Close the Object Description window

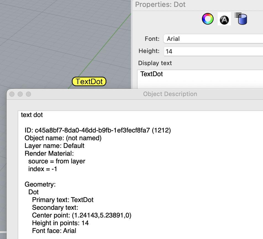(12, 94)
